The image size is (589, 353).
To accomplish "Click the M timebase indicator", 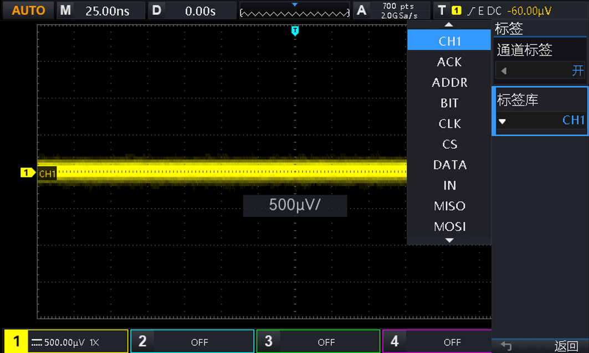I will coord(66,11).
